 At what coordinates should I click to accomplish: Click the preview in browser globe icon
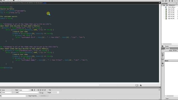[141, 85]
